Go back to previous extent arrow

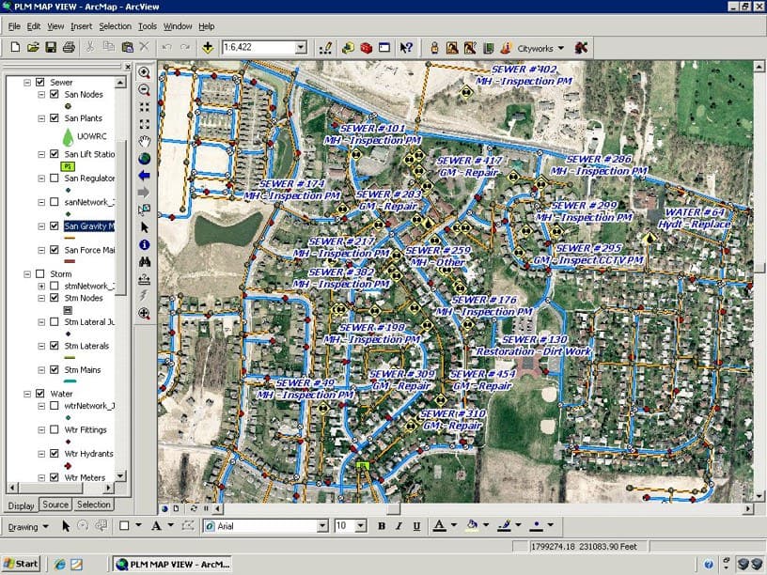[145, 175]
